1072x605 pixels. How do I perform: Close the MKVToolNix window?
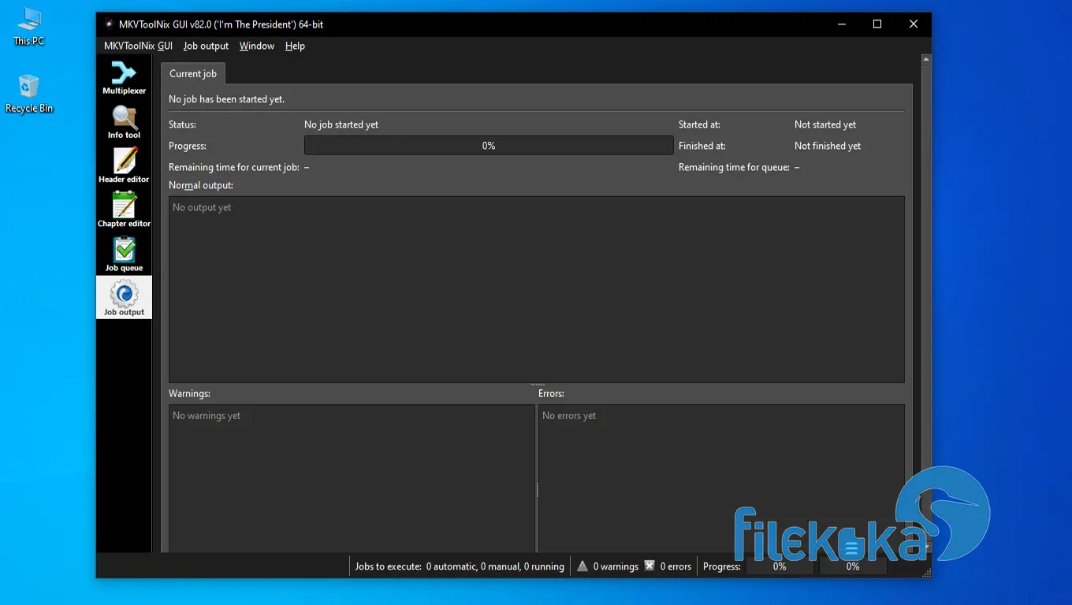click(913, 24)
